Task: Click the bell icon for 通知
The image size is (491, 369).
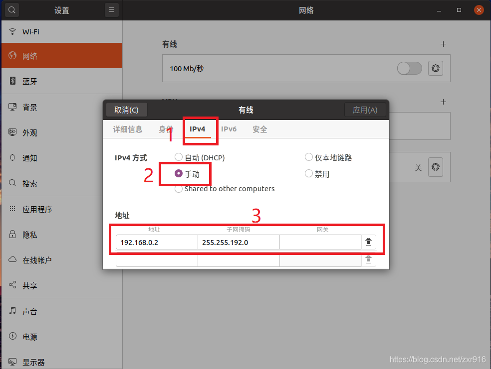Action: (12, 157)
